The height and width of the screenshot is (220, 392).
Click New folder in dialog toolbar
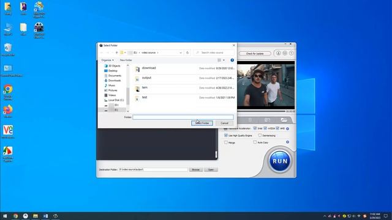[x=126, y=60]
